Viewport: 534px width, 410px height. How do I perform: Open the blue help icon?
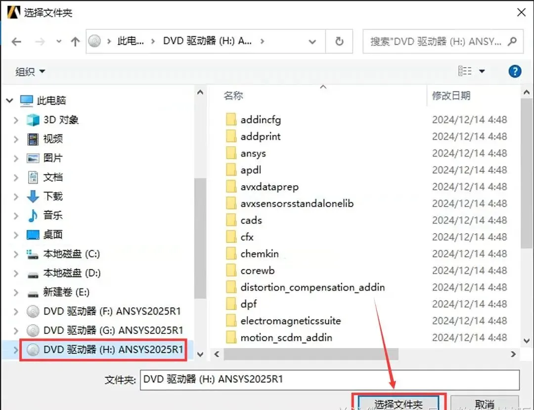[x=515, y=72]
